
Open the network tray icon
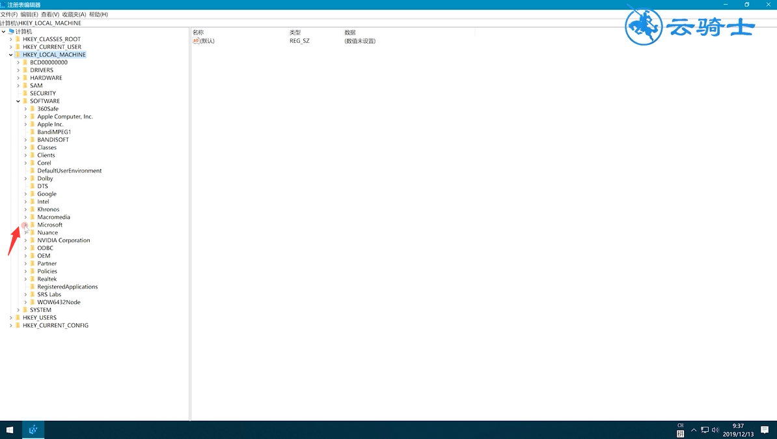pos(705,430)
